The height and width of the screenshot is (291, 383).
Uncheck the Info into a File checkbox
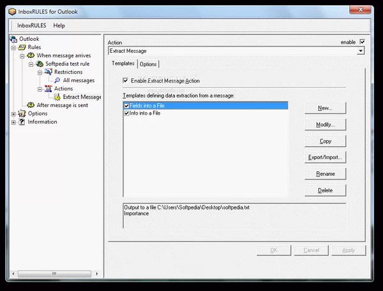pos(126,113)
